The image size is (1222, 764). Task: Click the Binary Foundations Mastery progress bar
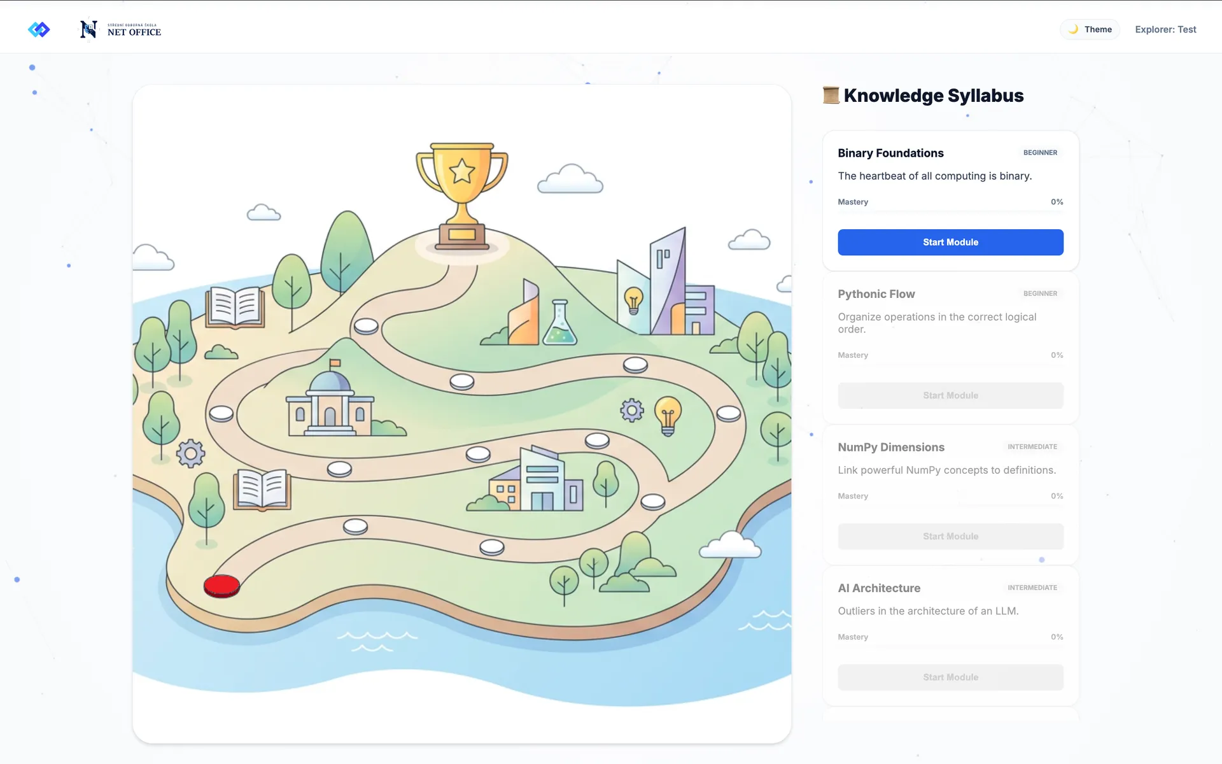tap(950, 212)
